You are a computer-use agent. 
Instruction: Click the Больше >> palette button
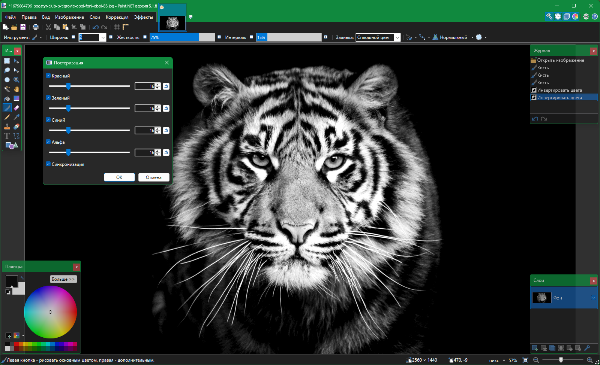click(x=63, y=279)
